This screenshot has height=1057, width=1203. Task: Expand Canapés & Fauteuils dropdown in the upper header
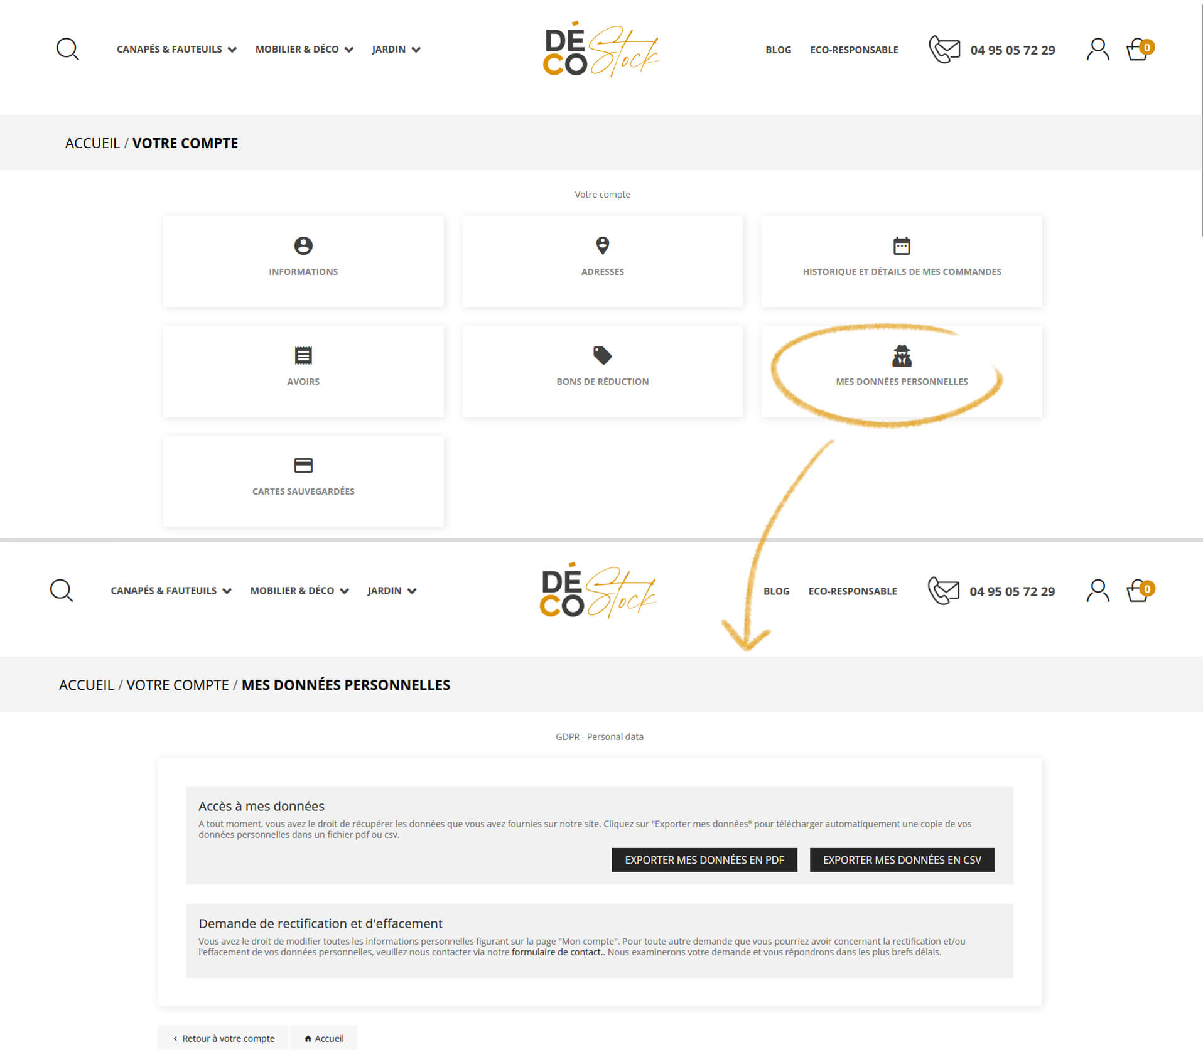(x=176, y=50)
